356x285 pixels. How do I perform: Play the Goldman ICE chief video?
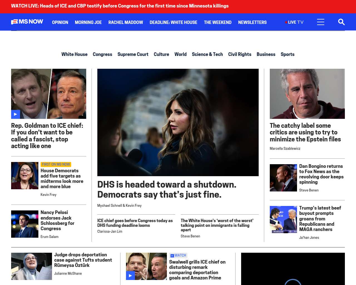(x=16, y=114)
